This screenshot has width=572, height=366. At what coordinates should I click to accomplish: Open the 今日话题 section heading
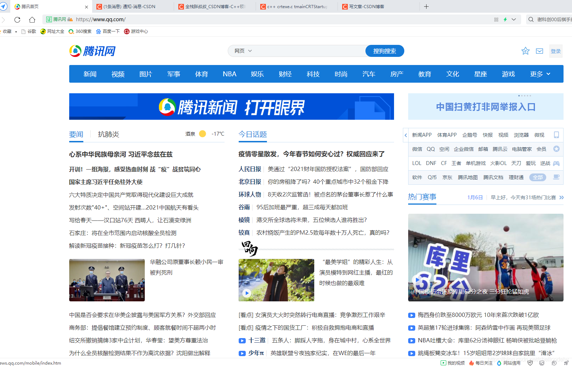pyautogui.click(x=253, y=134)
